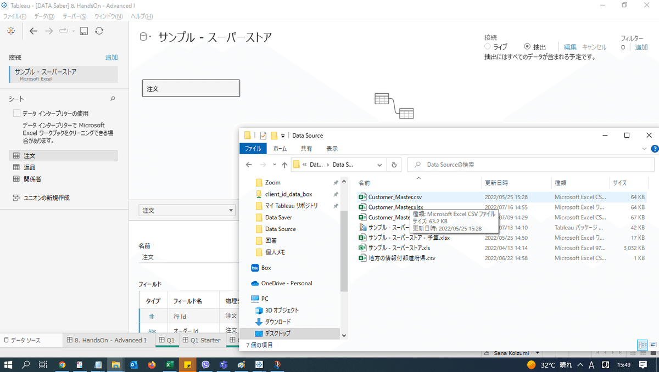Open the customize quick access toolbar dropdown

[x=283, y=136]
